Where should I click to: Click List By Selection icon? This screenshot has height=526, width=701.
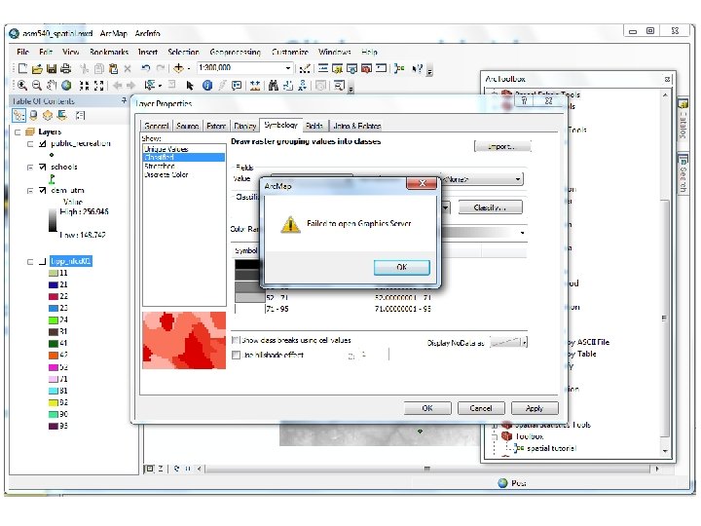pyautogui.click(x=62, y=115)
